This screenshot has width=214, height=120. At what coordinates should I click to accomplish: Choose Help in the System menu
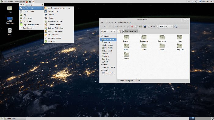(31, 15)
